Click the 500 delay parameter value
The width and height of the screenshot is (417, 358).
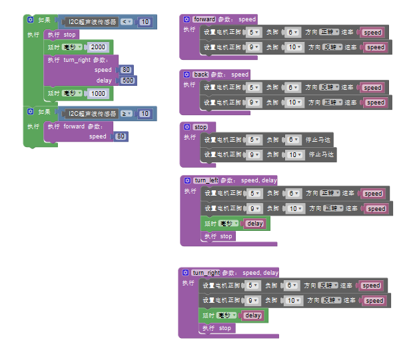click(127, 81)
